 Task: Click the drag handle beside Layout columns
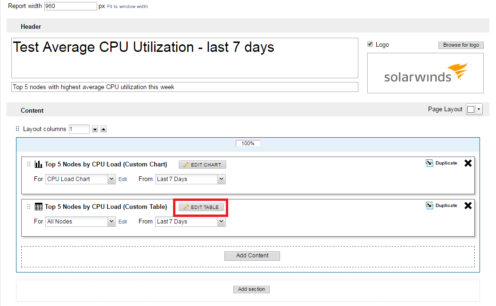click(17, 129)
